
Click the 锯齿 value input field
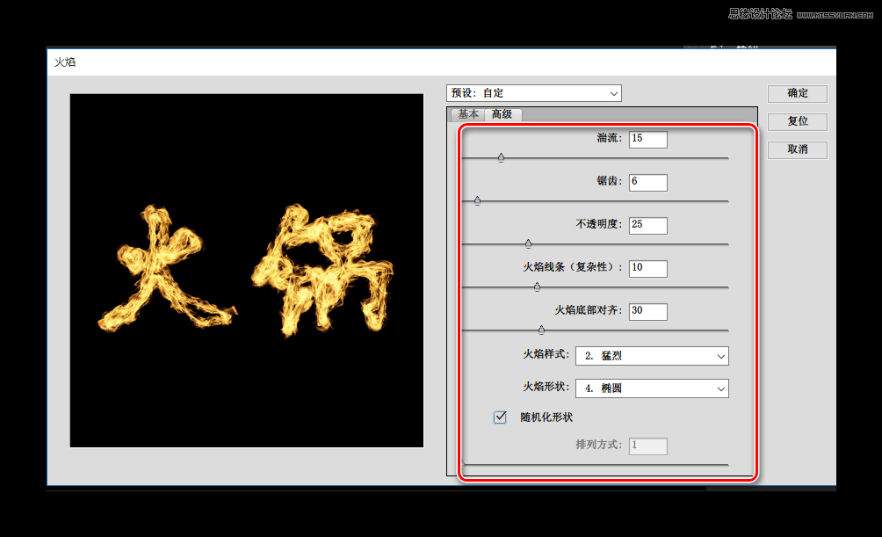[648, 183]
